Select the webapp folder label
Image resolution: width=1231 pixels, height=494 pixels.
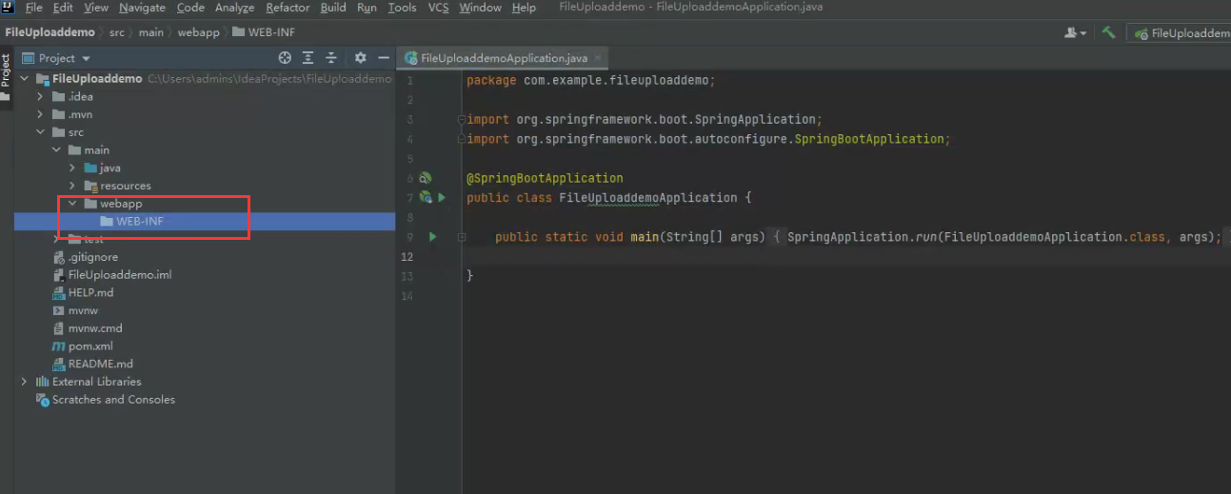tap(121, 204)
